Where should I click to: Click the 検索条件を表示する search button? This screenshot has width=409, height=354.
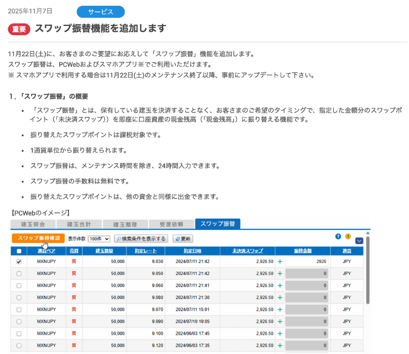(141, 239)
